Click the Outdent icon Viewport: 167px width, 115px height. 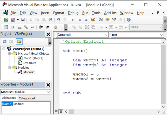pyautogui.click(x=47, y=27)
